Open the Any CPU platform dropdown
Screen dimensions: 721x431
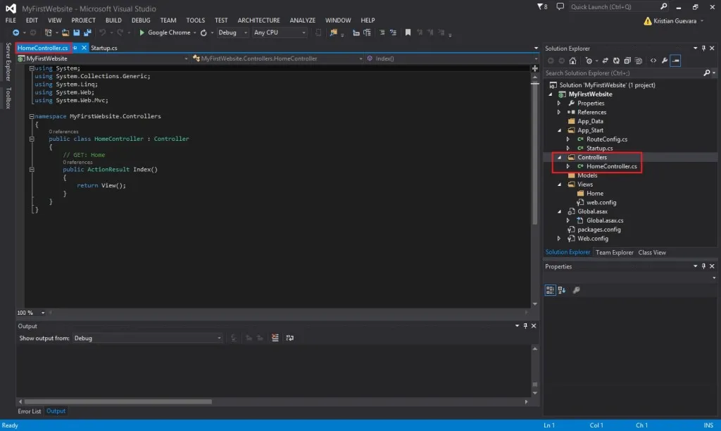pyautogui.click(x=280, y=32)
